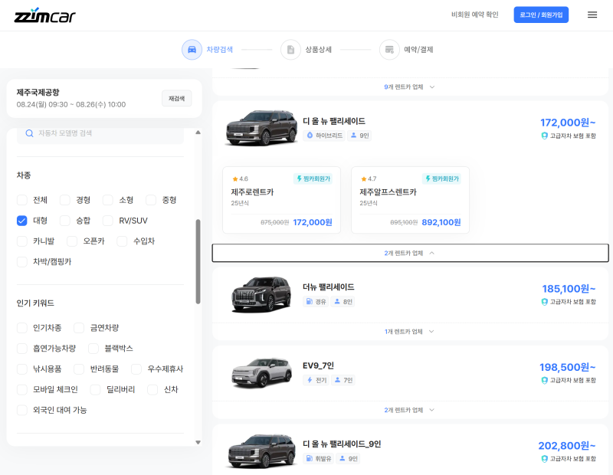
Task: Click the 재검색 button
Action: 177,98
